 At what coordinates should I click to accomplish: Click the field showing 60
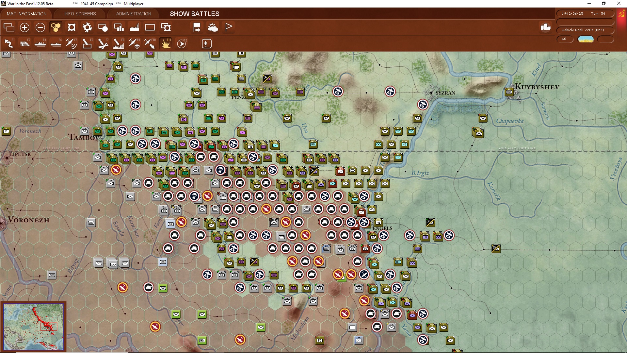click(x=565, y=39)
